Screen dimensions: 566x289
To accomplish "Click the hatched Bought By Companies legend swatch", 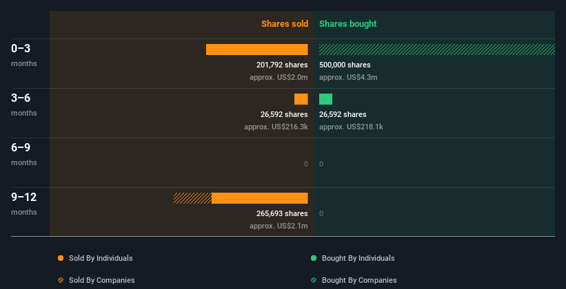I will point(314,280).
